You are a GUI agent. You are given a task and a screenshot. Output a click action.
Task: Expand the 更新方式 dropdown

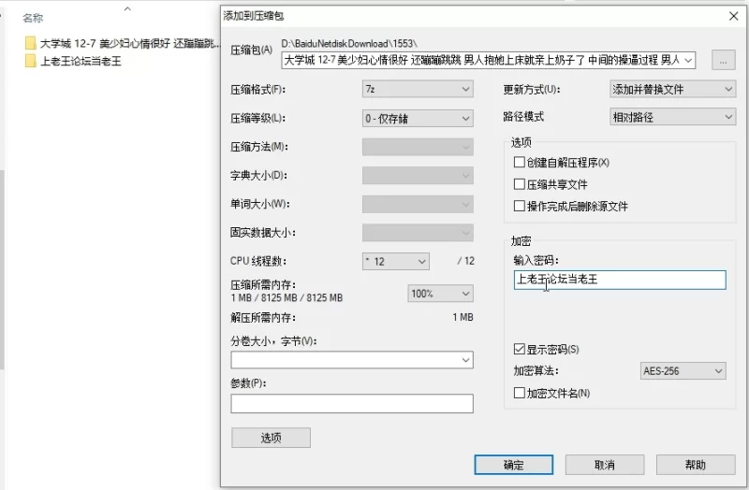(x=672, y=89)
